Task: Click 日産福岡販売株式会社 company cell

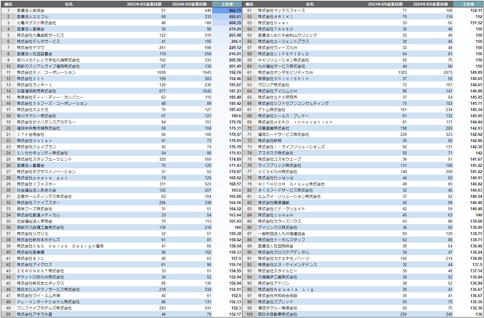Action: (x=36, y=91)
